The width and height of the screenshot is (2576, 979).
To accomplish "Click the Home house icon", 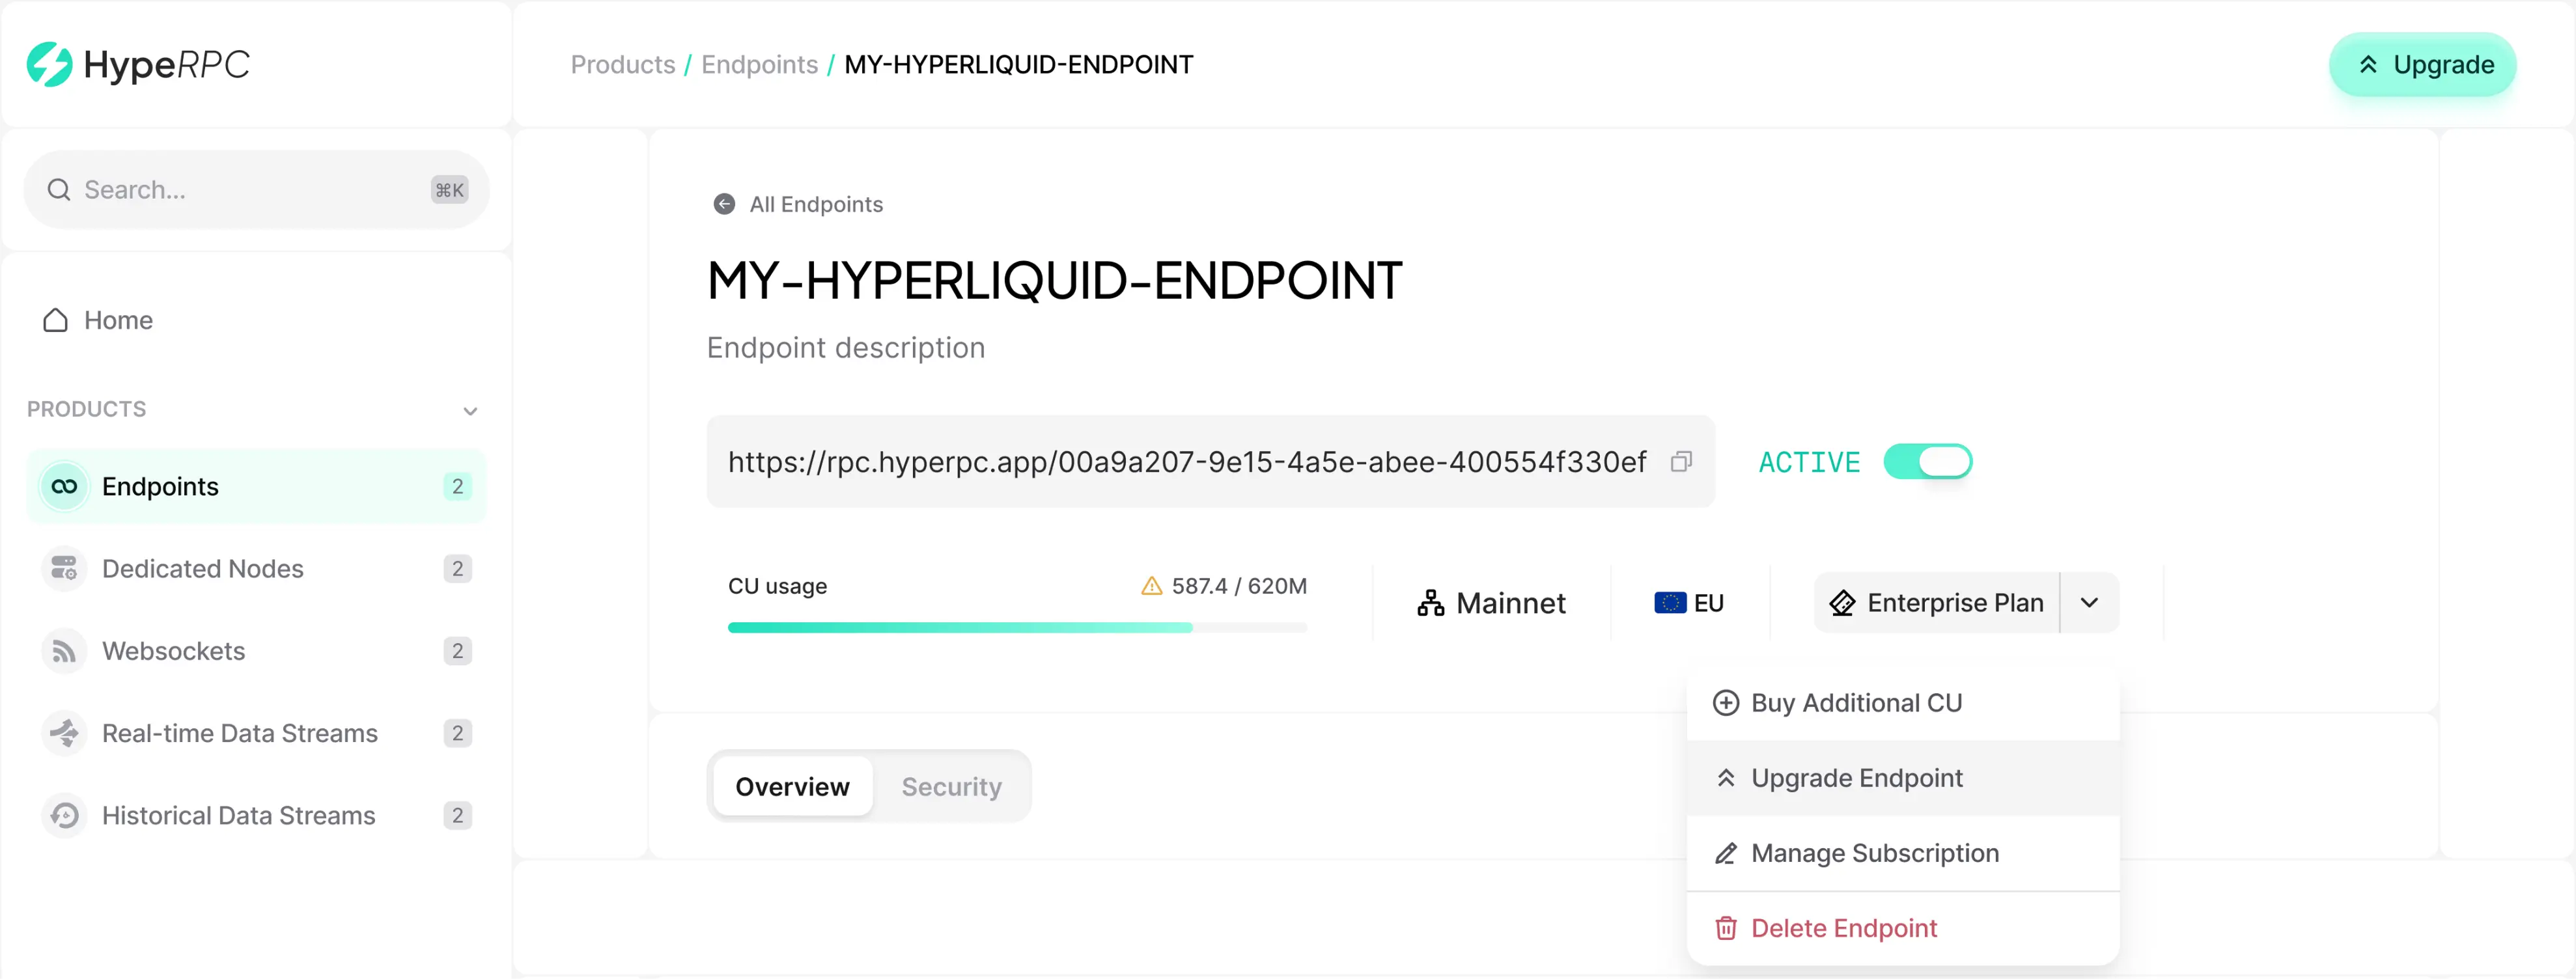I will 56,320.
